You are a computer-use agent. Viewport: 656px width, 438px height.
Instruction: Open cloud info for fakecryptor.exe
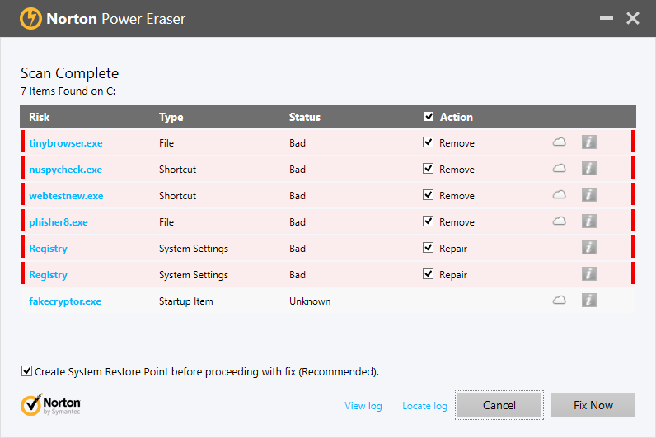[x=560, y=301]
